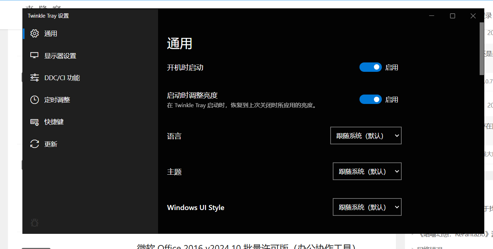Click the 启动时调整亮度 label
Image resolution: width=493 pixels, height=249 pixels.
(x=192, y=95)
